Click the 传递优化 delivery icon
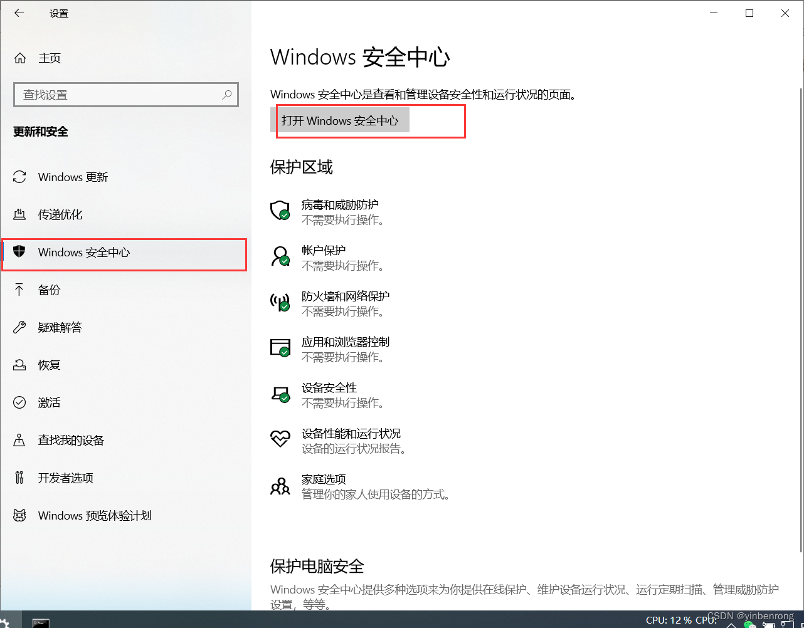The width and height of the screenshot is (804, 628). [20, 215]
